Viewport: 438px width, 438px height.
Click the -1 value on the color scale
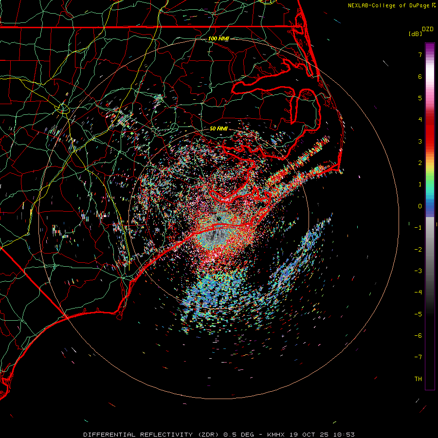[x=418, y=228]
